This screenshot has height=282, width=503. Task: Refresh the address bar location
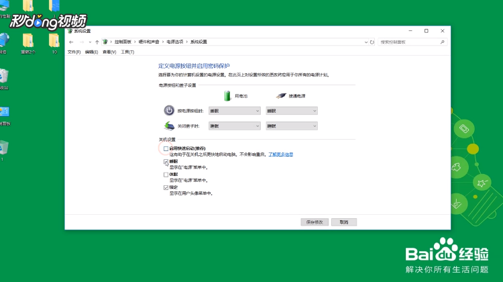click(x=372, y=42)
